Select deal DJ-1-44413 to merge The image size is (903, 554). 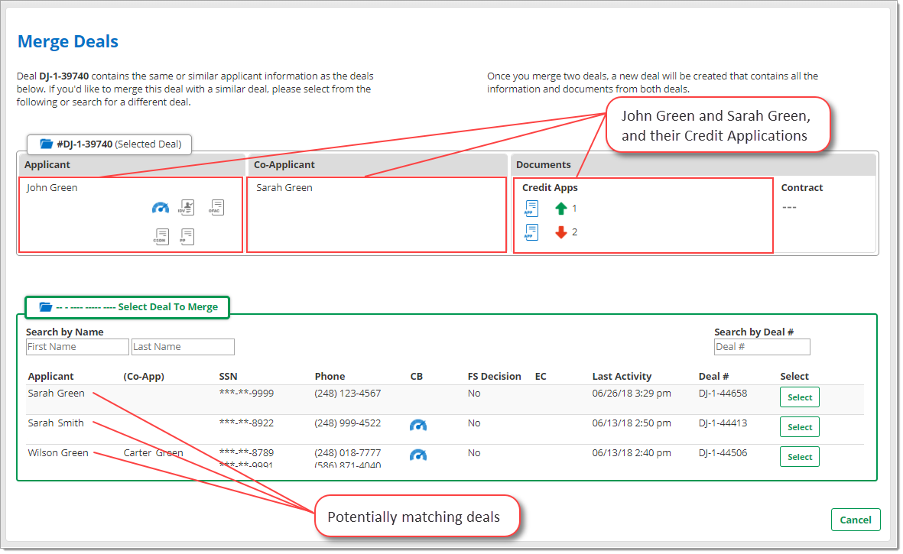point(799,427)
